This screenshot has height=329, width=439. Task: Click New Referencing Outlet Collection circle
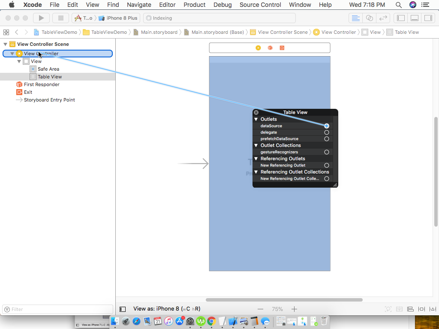[x=326, y=179]
